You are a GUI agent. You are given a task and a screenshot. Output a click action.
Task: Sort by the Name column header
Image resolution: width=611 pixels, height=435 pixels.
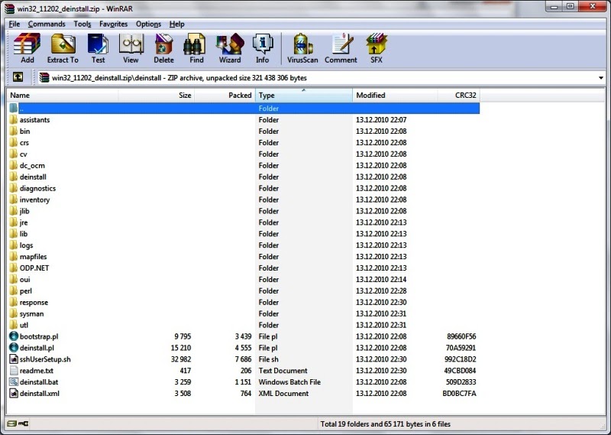(x=63, y=96)
